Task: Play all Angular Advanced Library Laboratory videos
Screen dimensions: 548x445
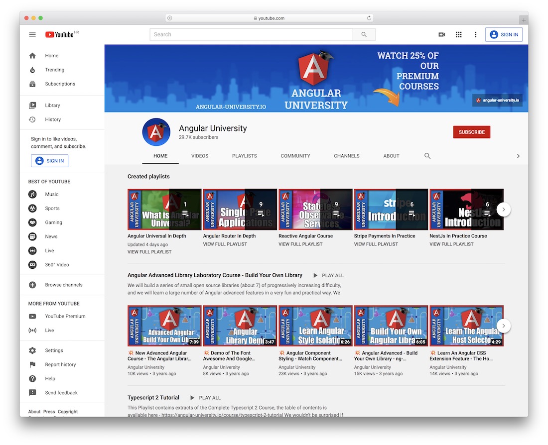Action: coord(328,275)
